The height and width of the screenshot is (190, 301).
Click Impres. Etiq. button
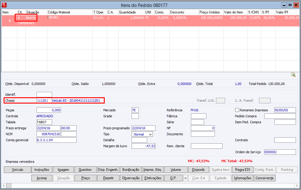click(153, 170)
